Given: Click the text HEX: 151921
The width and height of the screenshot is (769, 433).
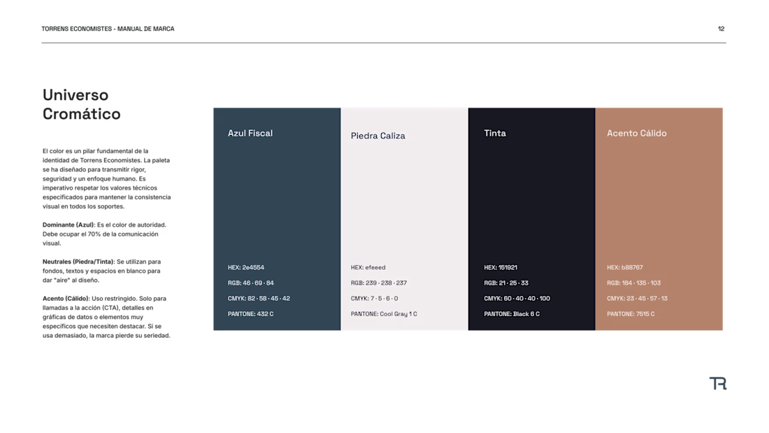Looking at the screenshot, I should click(501, 267).
